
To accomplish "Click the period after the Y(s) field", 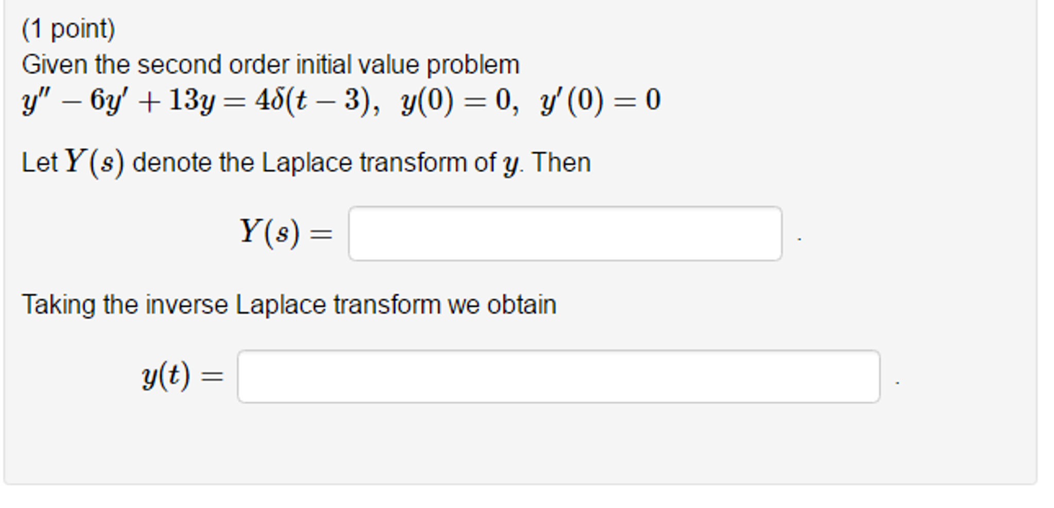I will (x=797, y=239).
